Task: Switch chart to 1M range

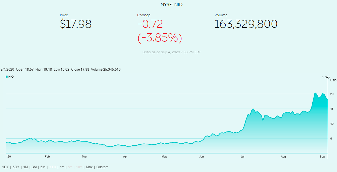Action: coord(26,167)
